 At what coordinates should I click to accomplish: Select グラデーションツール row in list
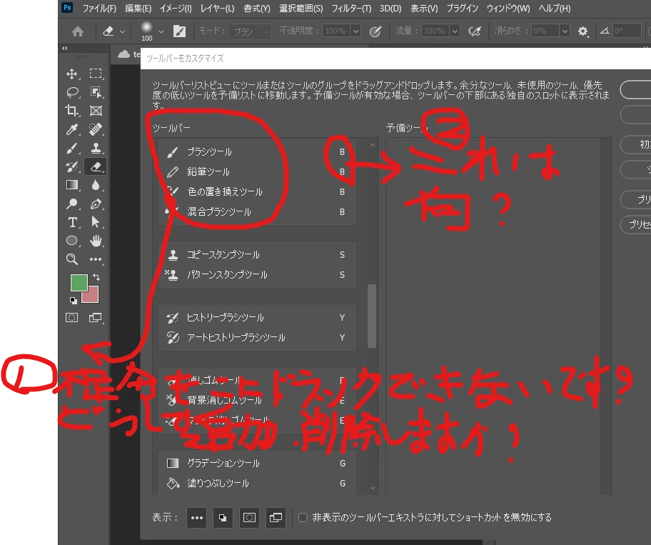258,463
